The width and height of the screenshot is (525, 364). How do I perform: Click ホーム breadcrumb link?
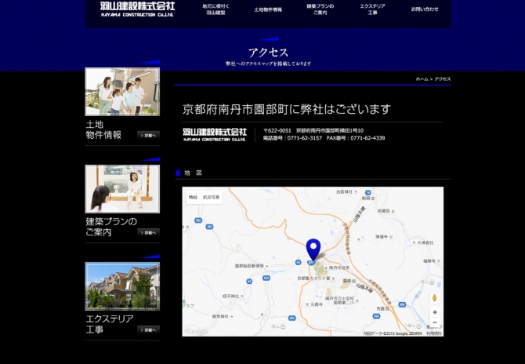(x=422, y=79)
